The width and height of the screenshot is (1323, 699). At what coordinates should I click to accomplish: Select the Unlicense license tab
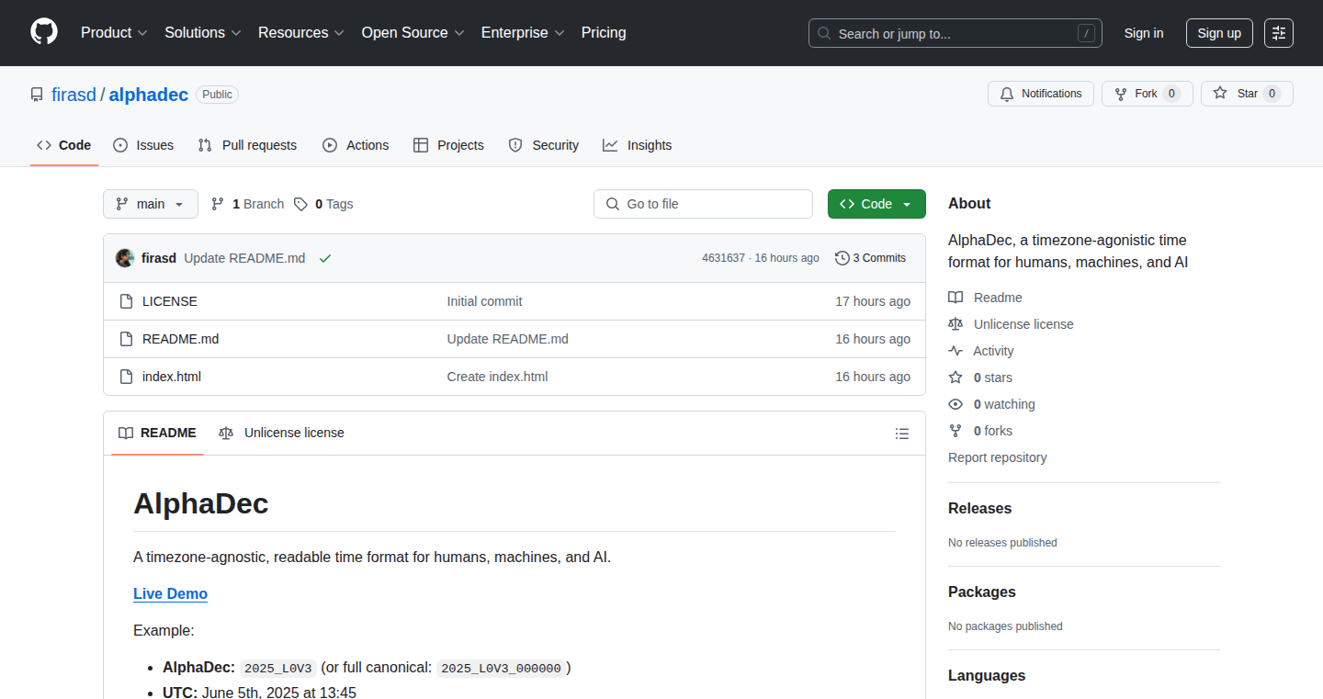tap(281, 433)
